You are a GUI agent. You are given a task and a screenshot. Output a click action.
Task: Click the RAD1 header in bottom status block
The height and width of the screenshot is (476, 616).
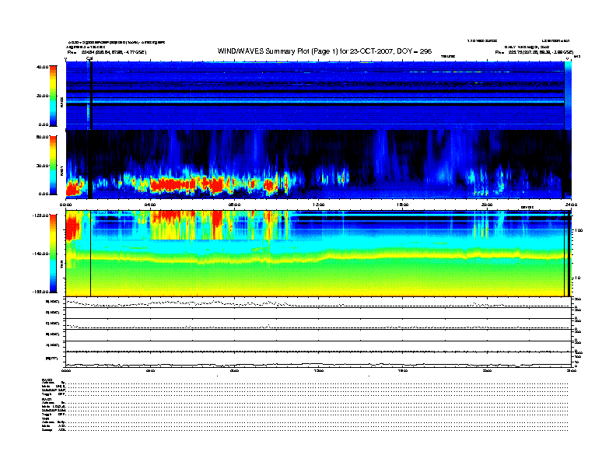[x=47, y=399]
